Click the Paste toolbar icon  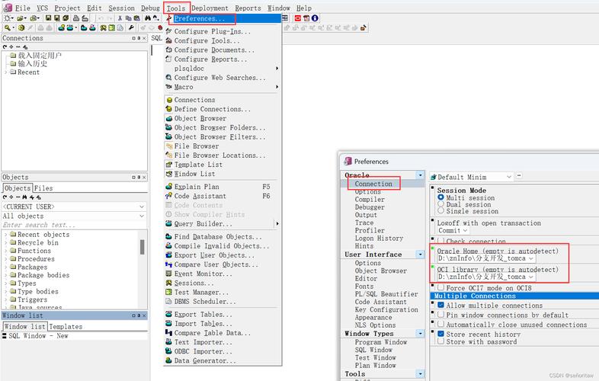click(x=136, y=18)
